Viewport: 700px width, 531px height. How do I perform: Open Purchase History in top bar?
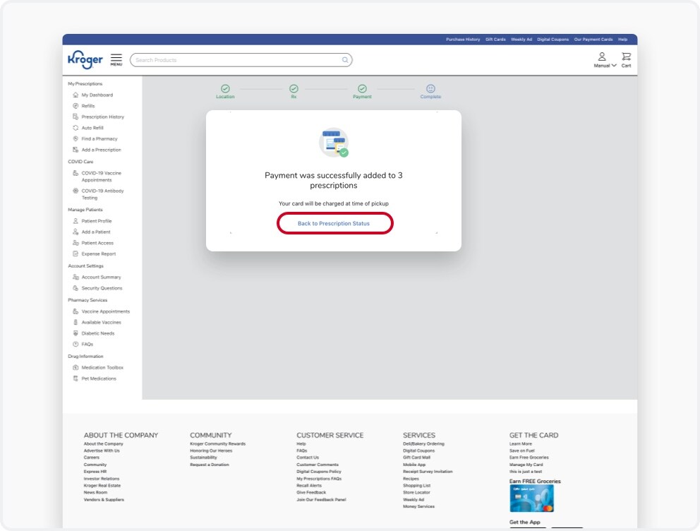[462, 40]
